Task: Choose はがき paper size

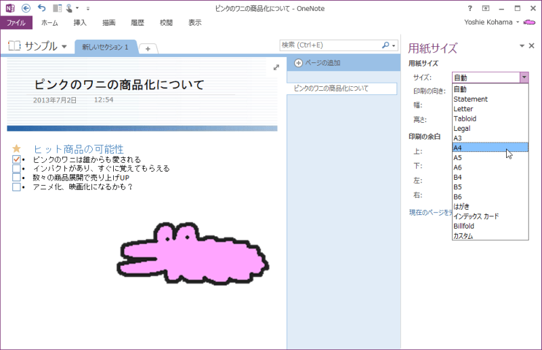Action: (490, 206)
